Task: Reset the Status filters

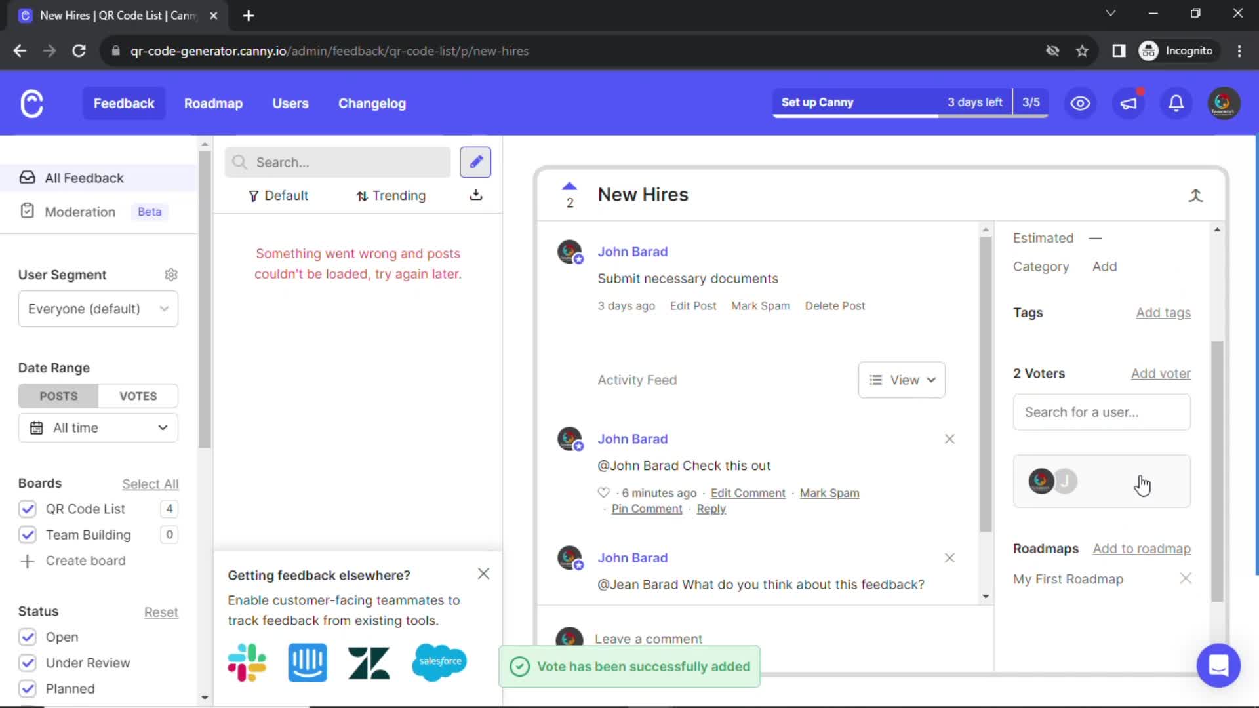Action: 161,612
